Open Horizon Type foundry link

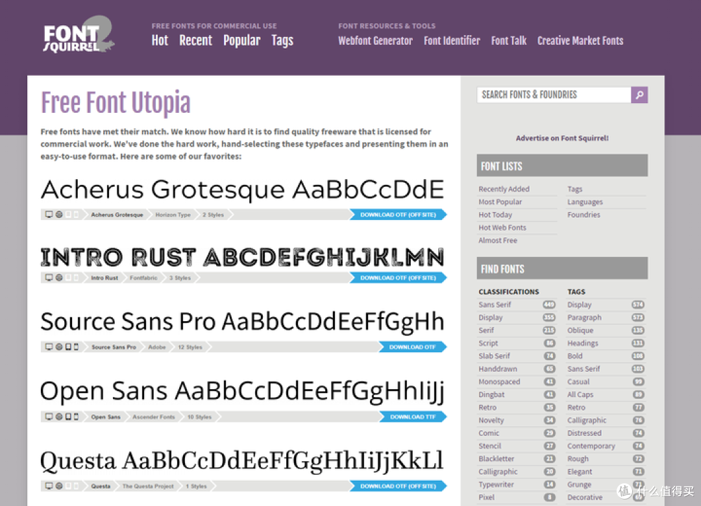pos(173,215)
